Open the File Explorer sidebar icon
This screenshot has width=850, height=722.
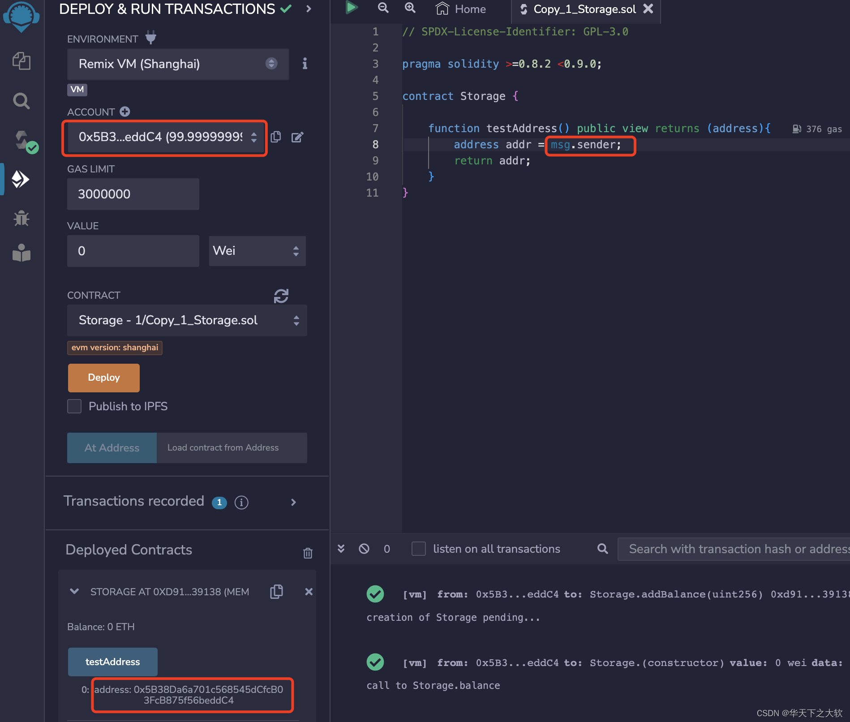tap(21, 61)
